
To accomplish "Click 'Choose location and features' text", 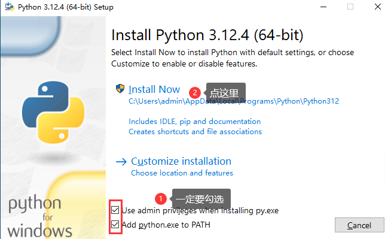I will 182,173.
